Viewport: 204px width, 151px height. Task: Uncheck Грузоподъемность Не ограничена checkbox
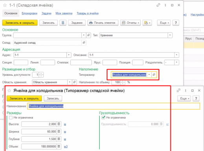pos(103,118)
